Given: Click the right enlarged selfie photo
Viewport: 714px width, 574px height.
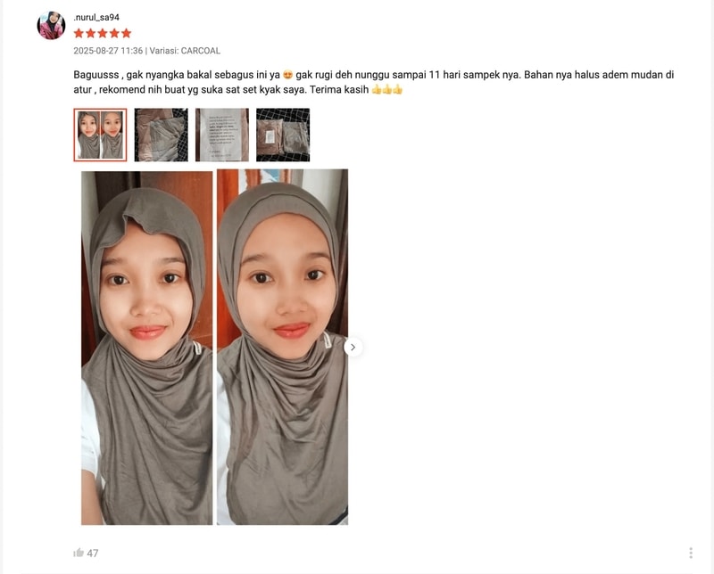Looking at the screenshot, I should (282, 347).
